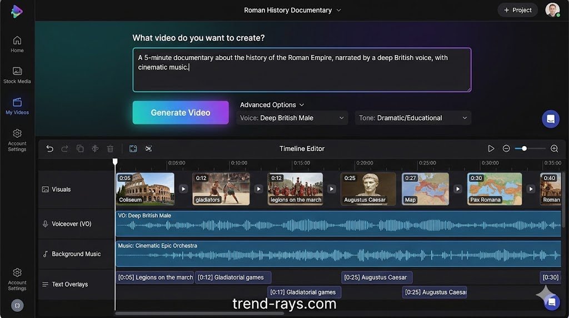Viewport: 569px width, 318px height.
Task: Open the Voice: Deep British Male dropdown
Action: click(x=292, y=118)
